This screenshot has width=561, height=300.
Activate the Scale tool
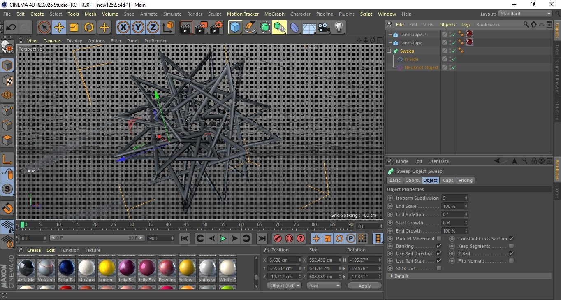click(x=74, y=28)
